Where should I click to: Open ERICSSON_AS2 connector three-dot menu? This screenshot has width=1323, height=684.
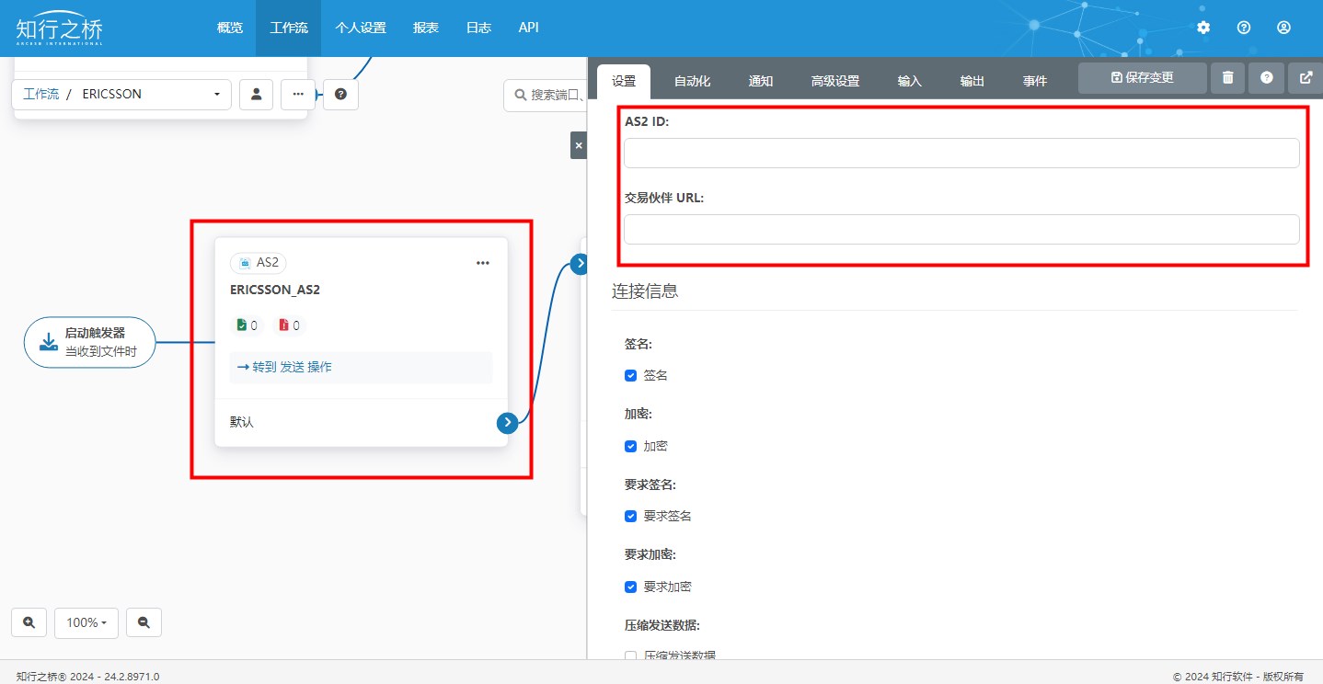(x=483, y=263)
